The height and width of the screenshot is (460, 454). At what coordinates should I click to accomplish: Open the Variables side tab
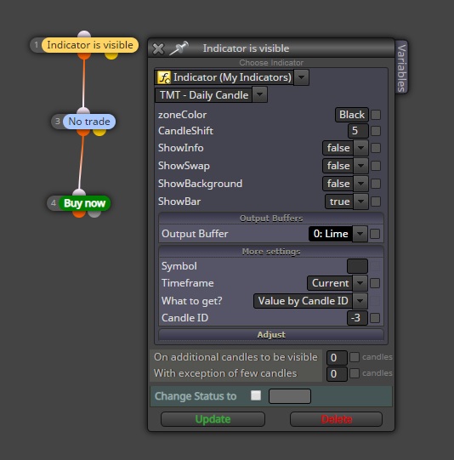pos(401,68)
